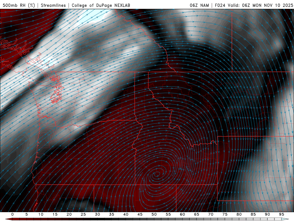Click the colorbar label '30'
Viewport: 294px width, 221px height.
(x=97, y=214)
